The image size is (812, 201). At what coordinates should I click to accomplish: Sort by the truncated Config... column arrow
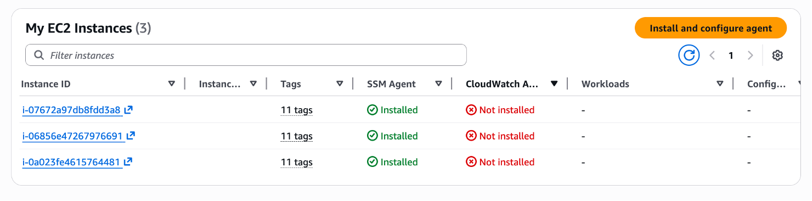tap(799, 84)
